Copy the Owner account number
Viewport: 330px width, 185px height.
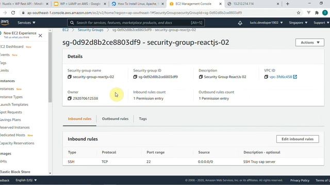70,98
